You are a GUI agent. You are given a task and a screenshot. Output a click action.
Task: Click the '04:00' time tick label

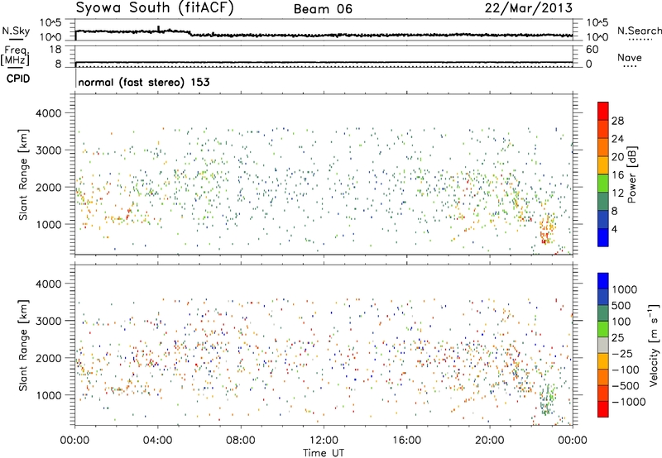tap(158, 441)
